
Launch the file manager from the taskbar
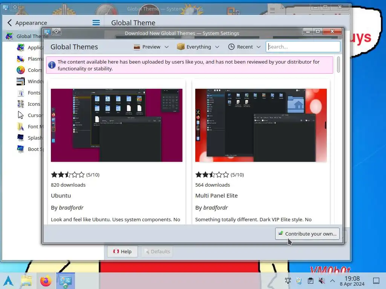27,281
